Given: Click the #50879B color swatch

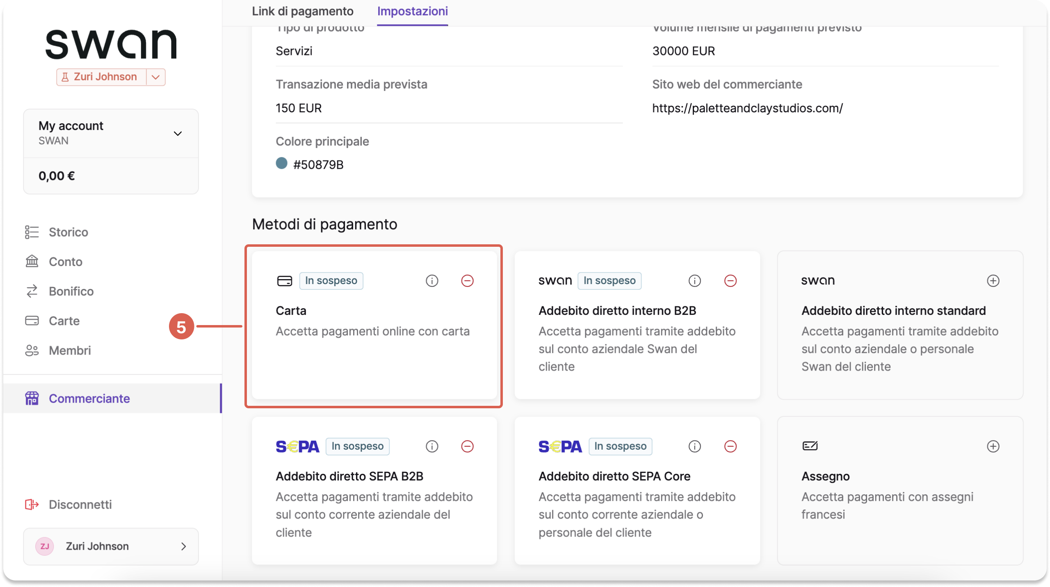Looking at the screenshot, I should click(281, 164).
